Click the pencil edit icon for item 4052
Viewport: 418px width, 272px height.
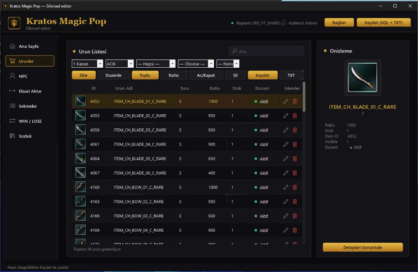click(x=285, y=101)
